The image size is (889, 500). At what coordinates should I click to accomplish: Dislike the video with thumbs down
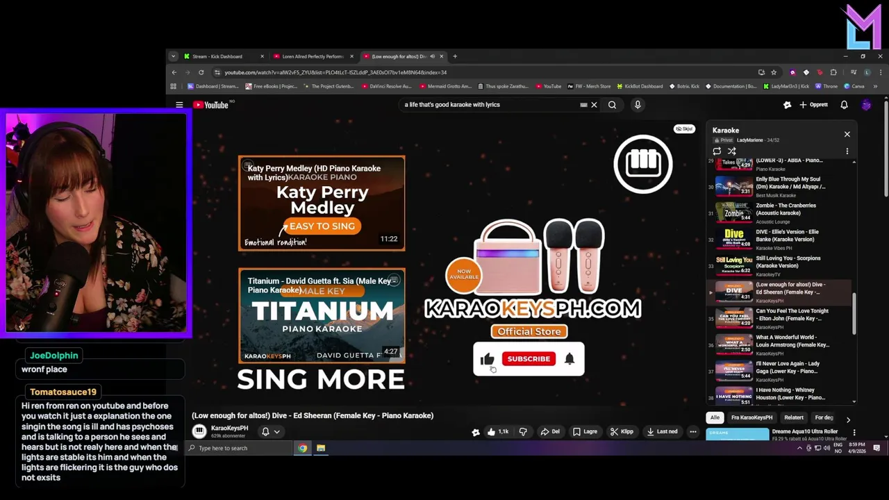pyautogui.click(x=523, y=431)
